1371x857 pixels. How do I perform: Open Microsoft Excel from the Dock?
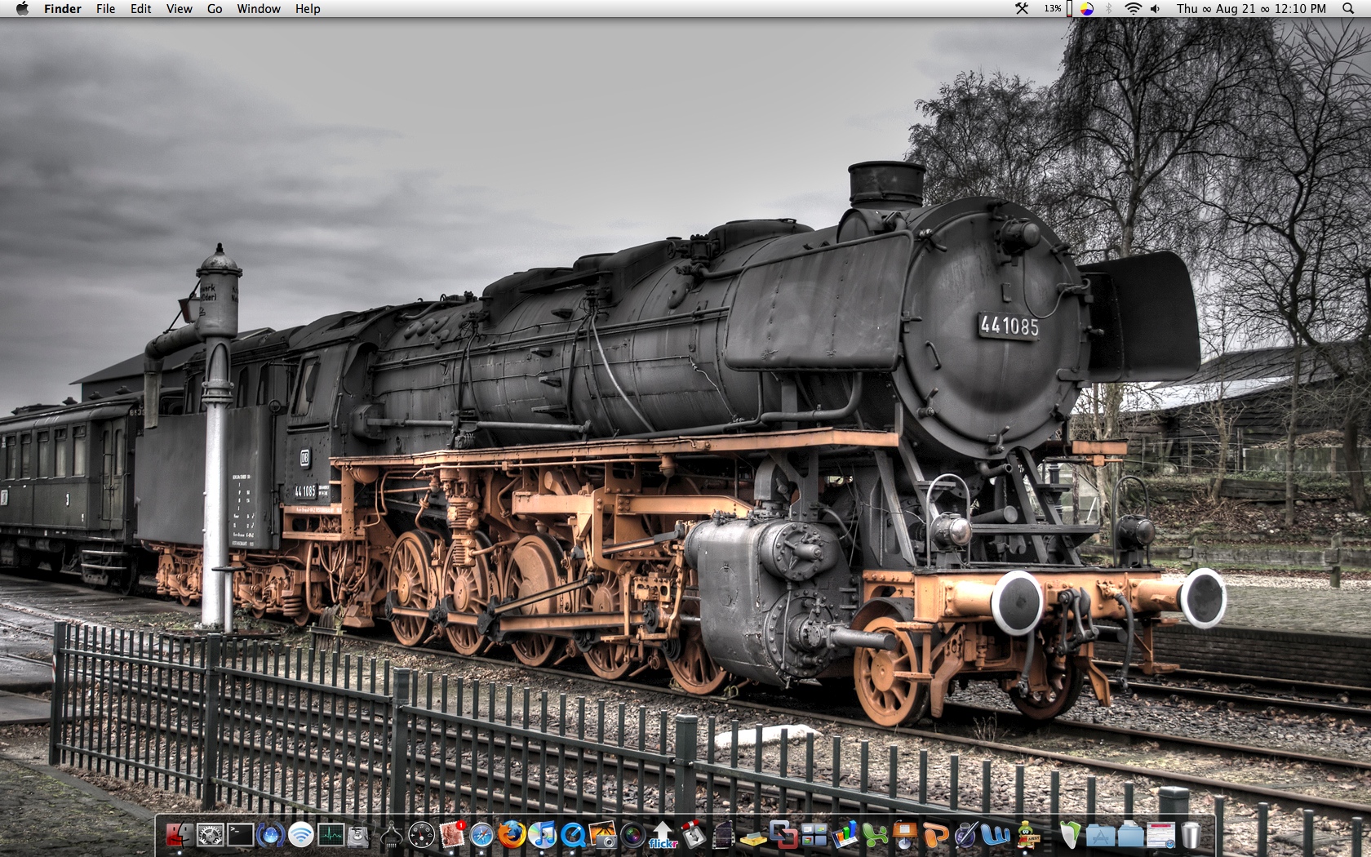pyautogui.click(x=874, y=835)
